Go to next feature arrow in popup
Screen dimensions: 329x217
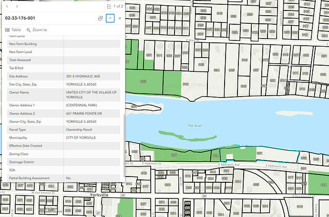tap(17, 7)
